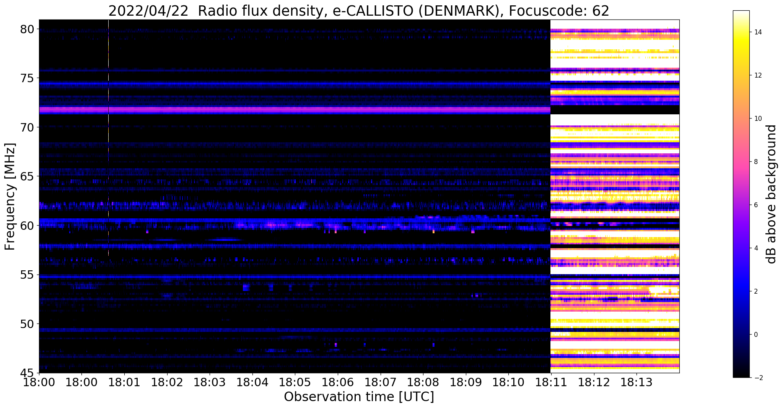Click the 18:12 time tick label
This screenshot has width=783, height=408.
point(594,382)
